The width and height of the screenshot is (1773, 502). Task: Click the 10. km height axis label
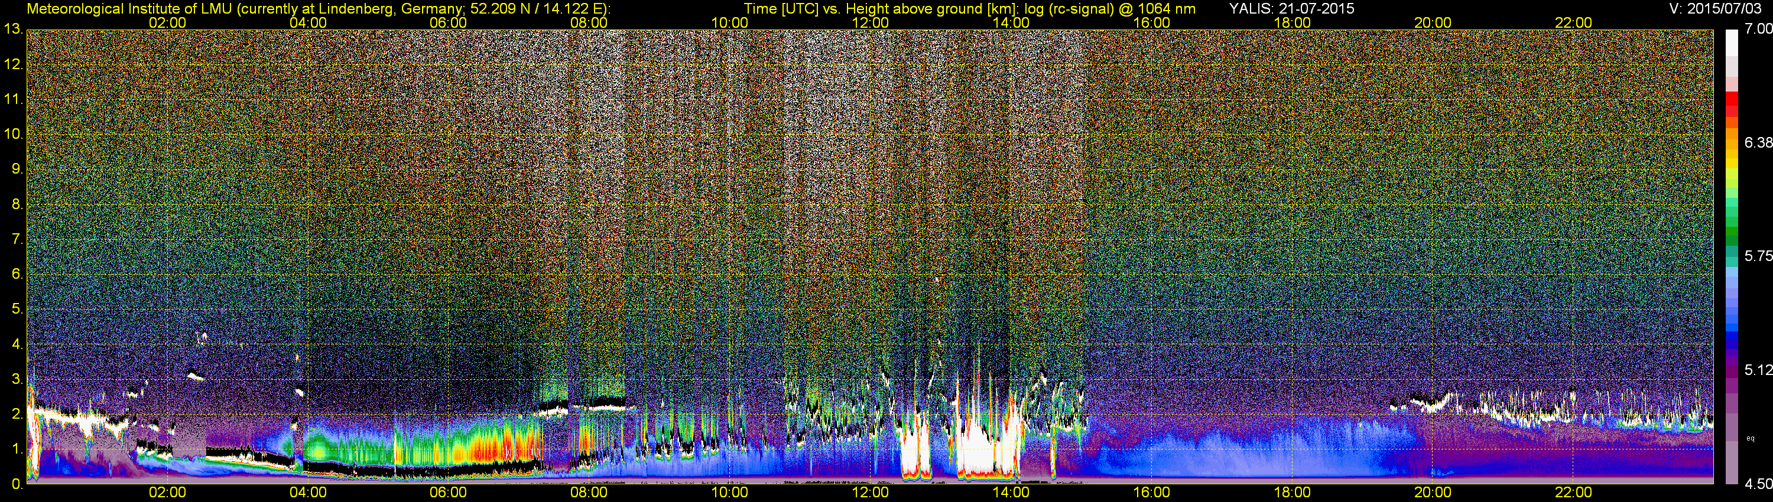pyautogui.click(x=14, y=134)
